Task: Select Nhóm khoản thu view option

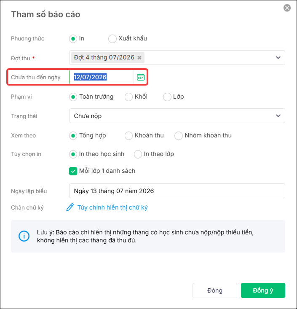Action: point(179,136)
